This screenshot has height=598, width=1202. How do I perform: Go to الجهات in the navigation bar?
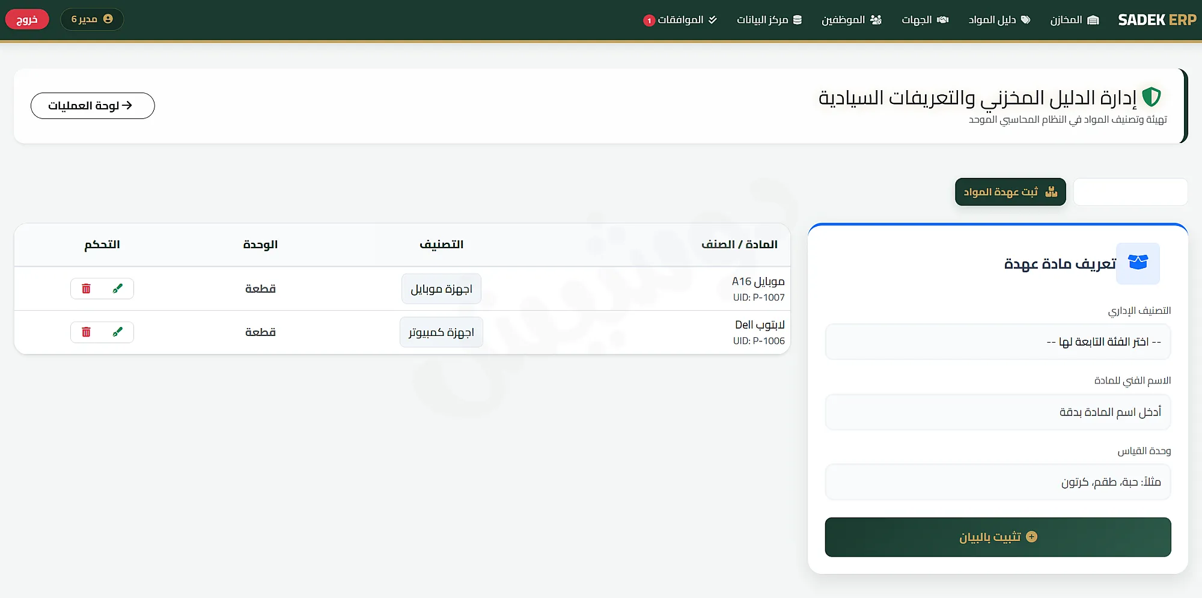tap(925, 20)
